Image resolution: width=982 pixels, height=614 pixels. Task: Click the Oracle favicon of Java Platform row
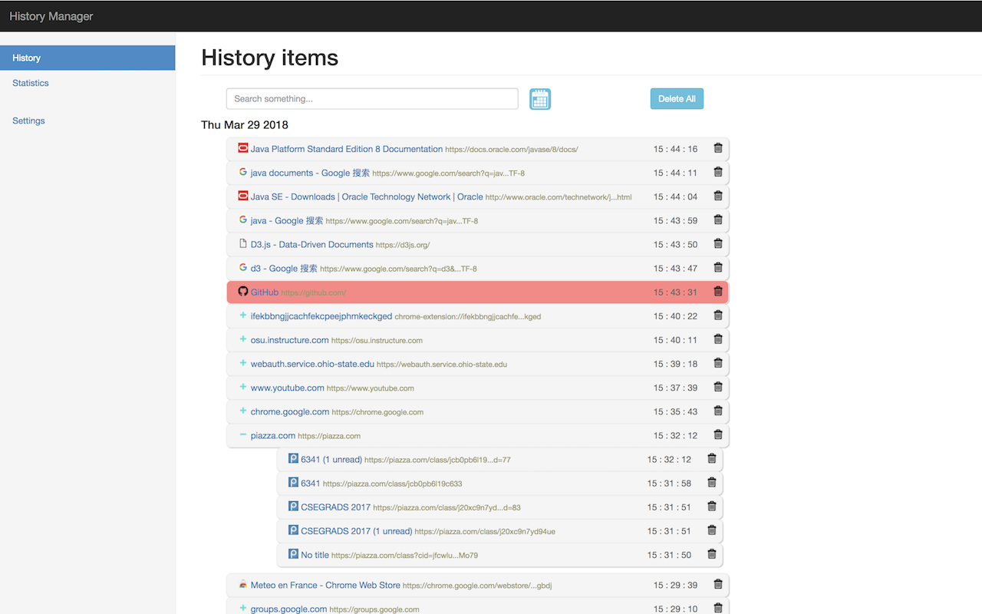[243, 148]
